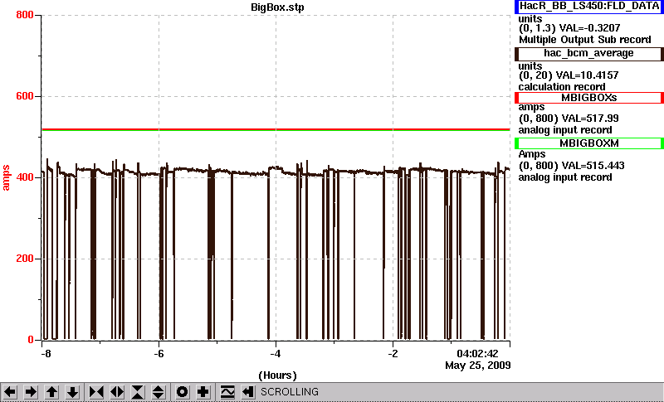The width and height of the screenshot is (664, 402).
Task: Click the waveform graph-mode toolbar button
Action: [227, 392]
